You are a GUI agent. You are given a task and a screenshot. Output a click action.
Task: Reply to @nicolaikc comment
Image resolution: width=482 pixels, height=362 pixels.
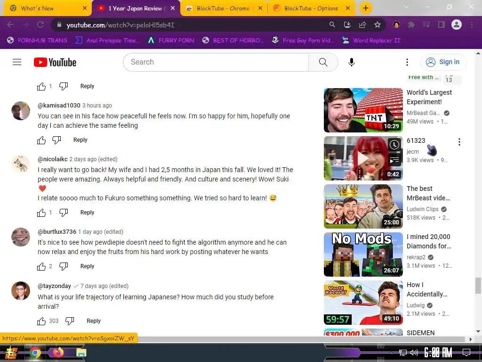87,213
